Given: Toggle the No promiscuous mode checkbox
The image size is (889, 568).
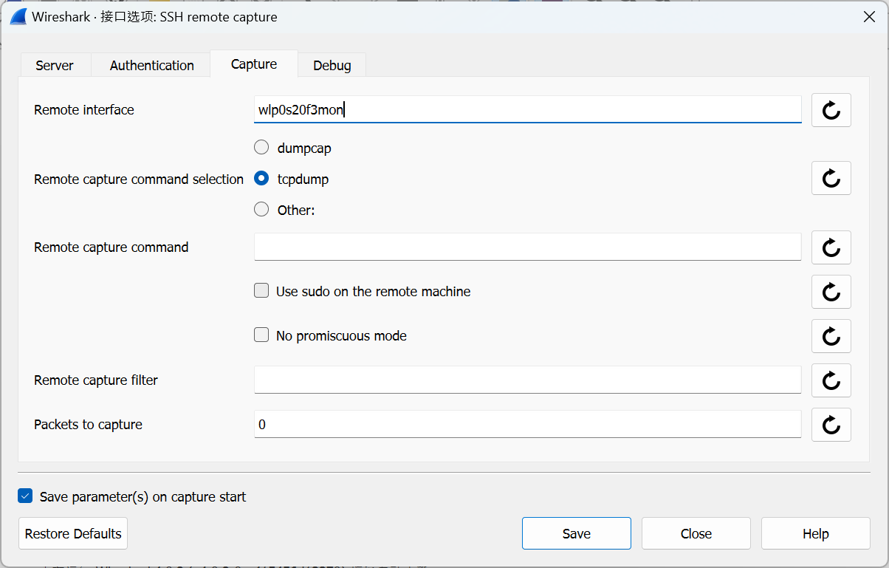Looking at the screenshot, I should (261, 335).
